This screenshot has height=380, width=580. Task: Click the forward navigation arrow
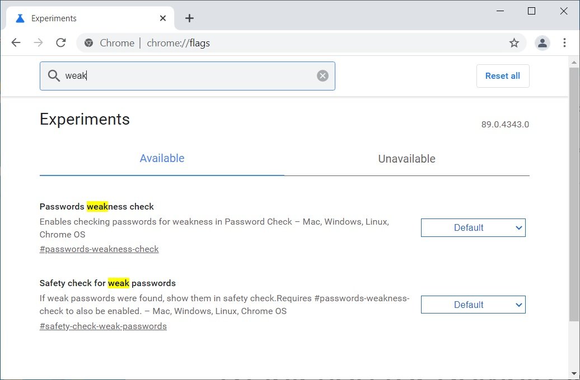click(38, 43)
